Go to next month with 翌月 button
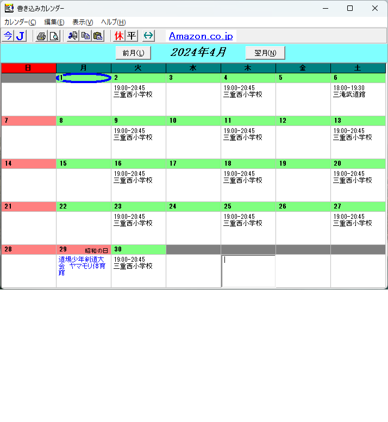Image resolution: width=388 pixels, height=422 pixels. pyautogui.click(x=265, y=53)
